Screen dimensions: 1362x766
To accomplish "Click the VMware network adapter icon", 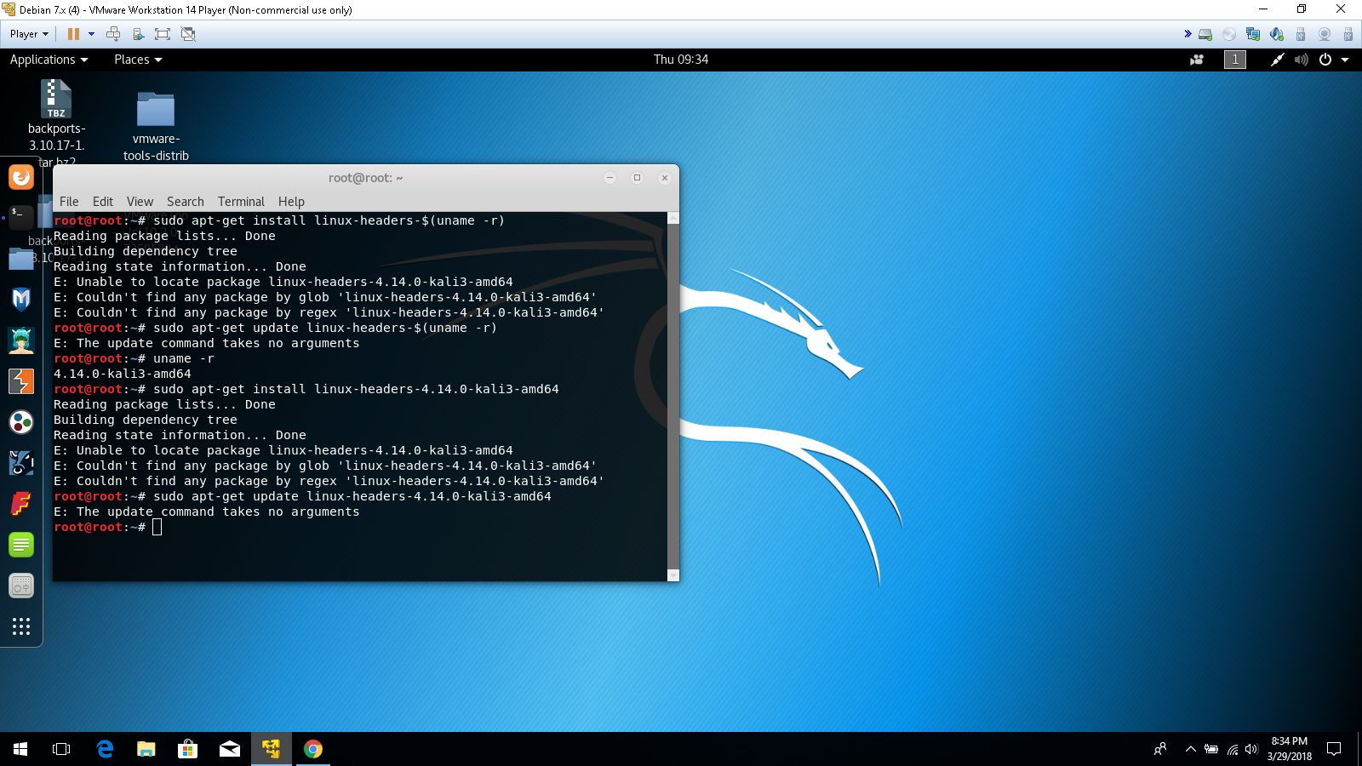I will [x=1253, y=34].
